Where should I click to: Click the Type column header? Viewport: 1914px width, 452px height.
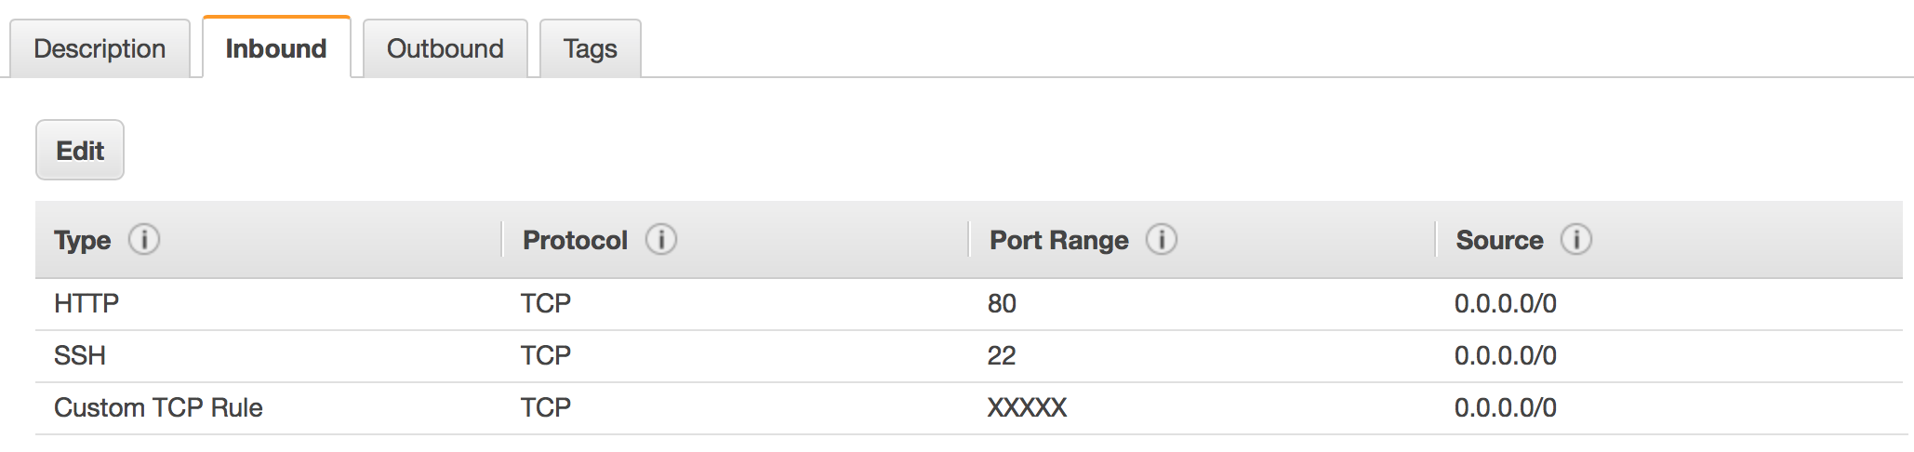pyautogui.click(x=83, y=240)
